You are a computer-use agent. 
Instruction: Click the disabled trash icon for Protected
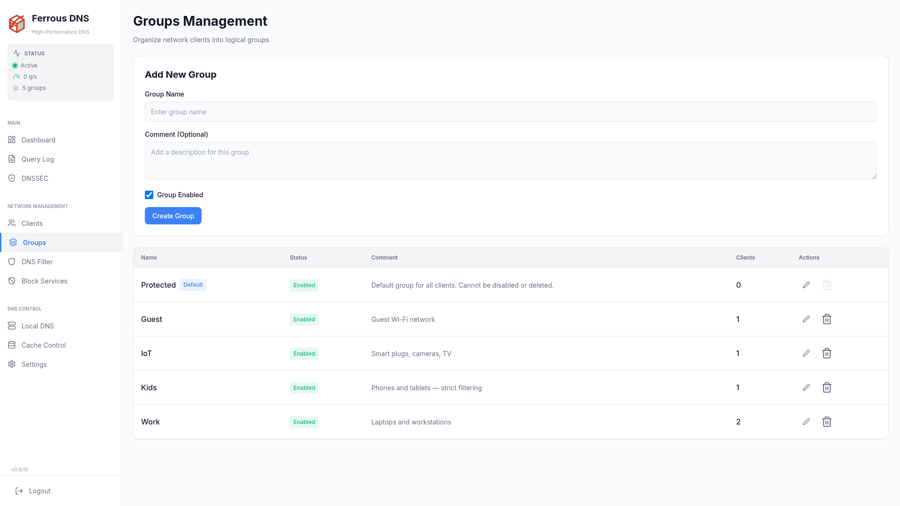(827, 285)
